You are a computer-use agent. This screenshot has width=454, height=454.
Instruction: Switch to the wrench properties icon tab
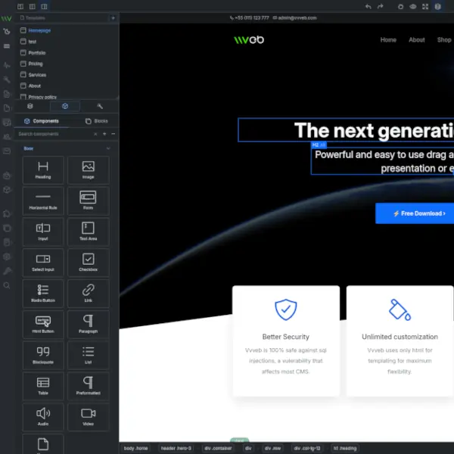[100, 106]
